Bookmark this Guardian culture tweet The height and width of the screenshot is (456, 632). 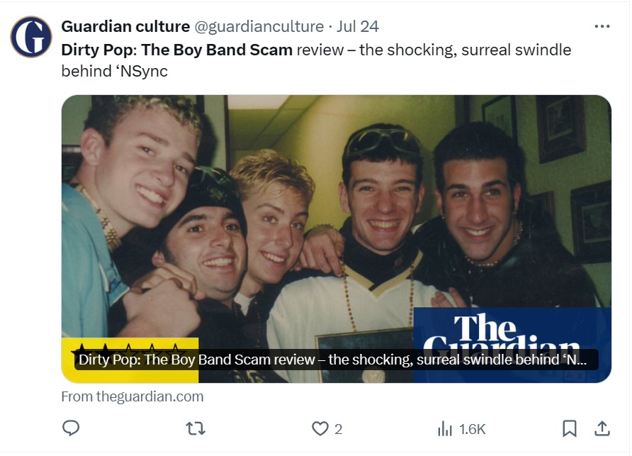click(569, 428)
